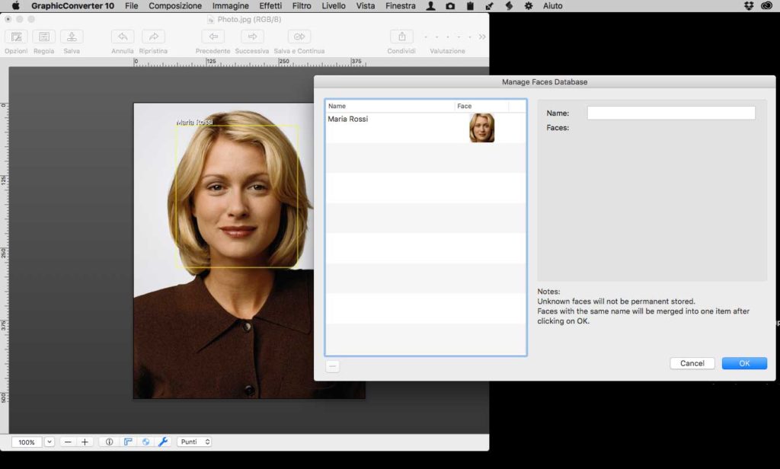The height and width of the screenshot is (469, 780).
Task: Open the Immagine menu
Action: (x=230, y=6)
